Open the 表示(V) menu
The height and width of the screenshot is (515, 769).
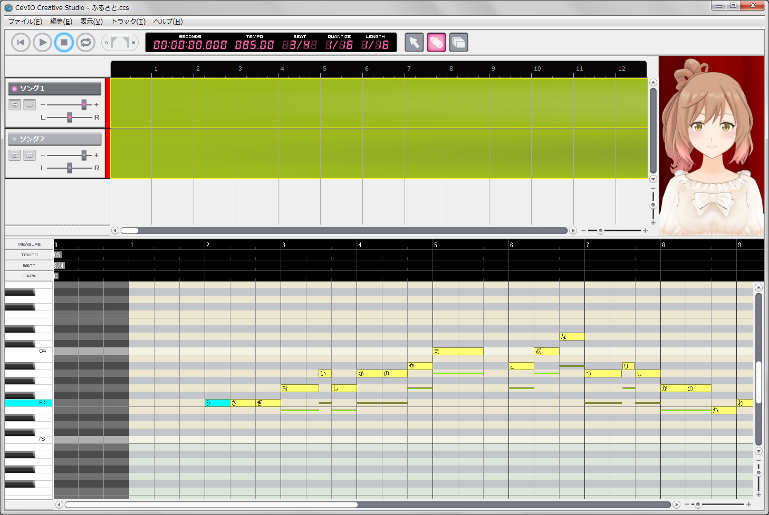click(x=91, y=22)
